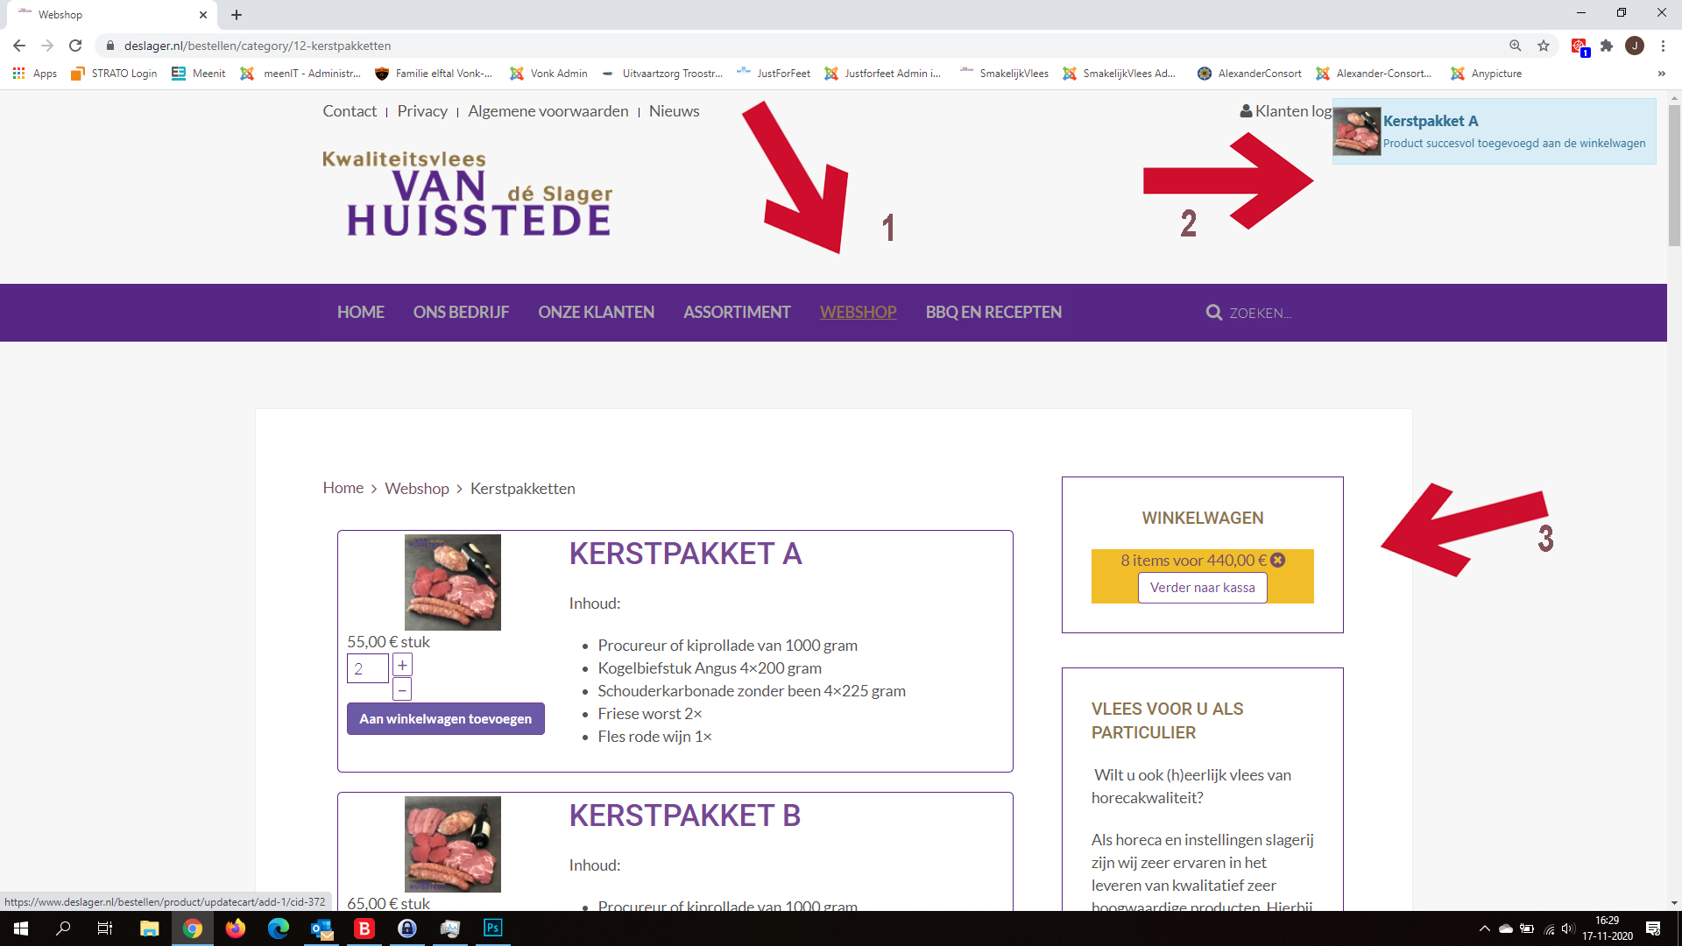Click the Kerstpakket B product thumbnail
The image size is (1682, 946).
pos(452,844)
